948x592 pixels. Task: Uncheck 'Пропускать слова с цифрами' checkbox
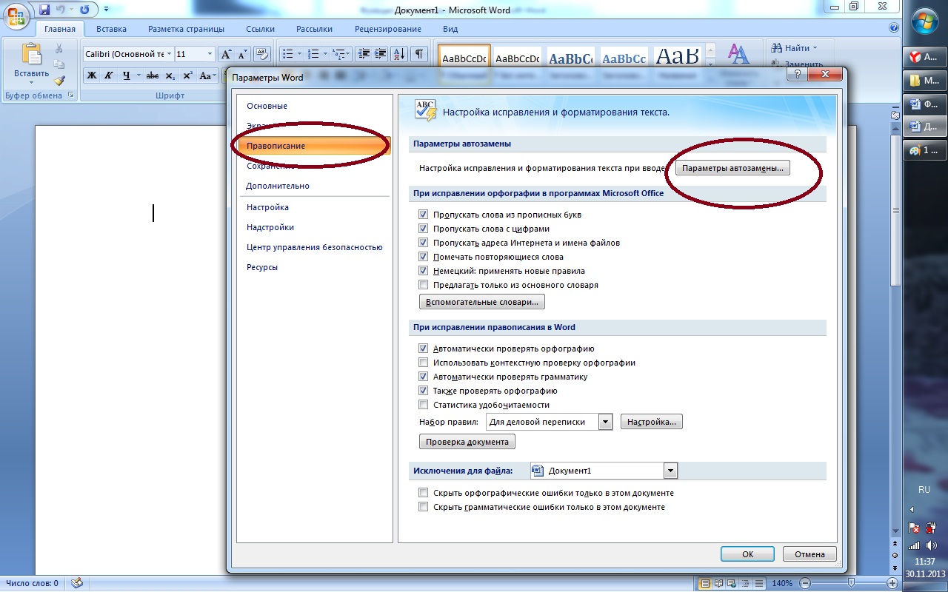coord(424,229)
